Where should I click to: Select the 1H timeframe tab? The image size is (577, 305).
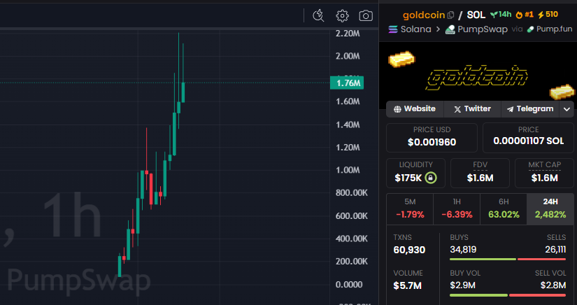tap(455, 208)
